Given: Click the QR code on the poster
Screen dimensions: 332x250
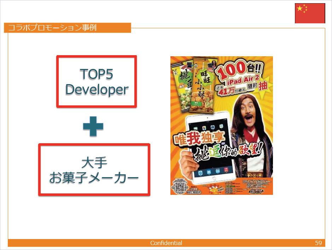Looking at the screenshot, I should 180,186.
